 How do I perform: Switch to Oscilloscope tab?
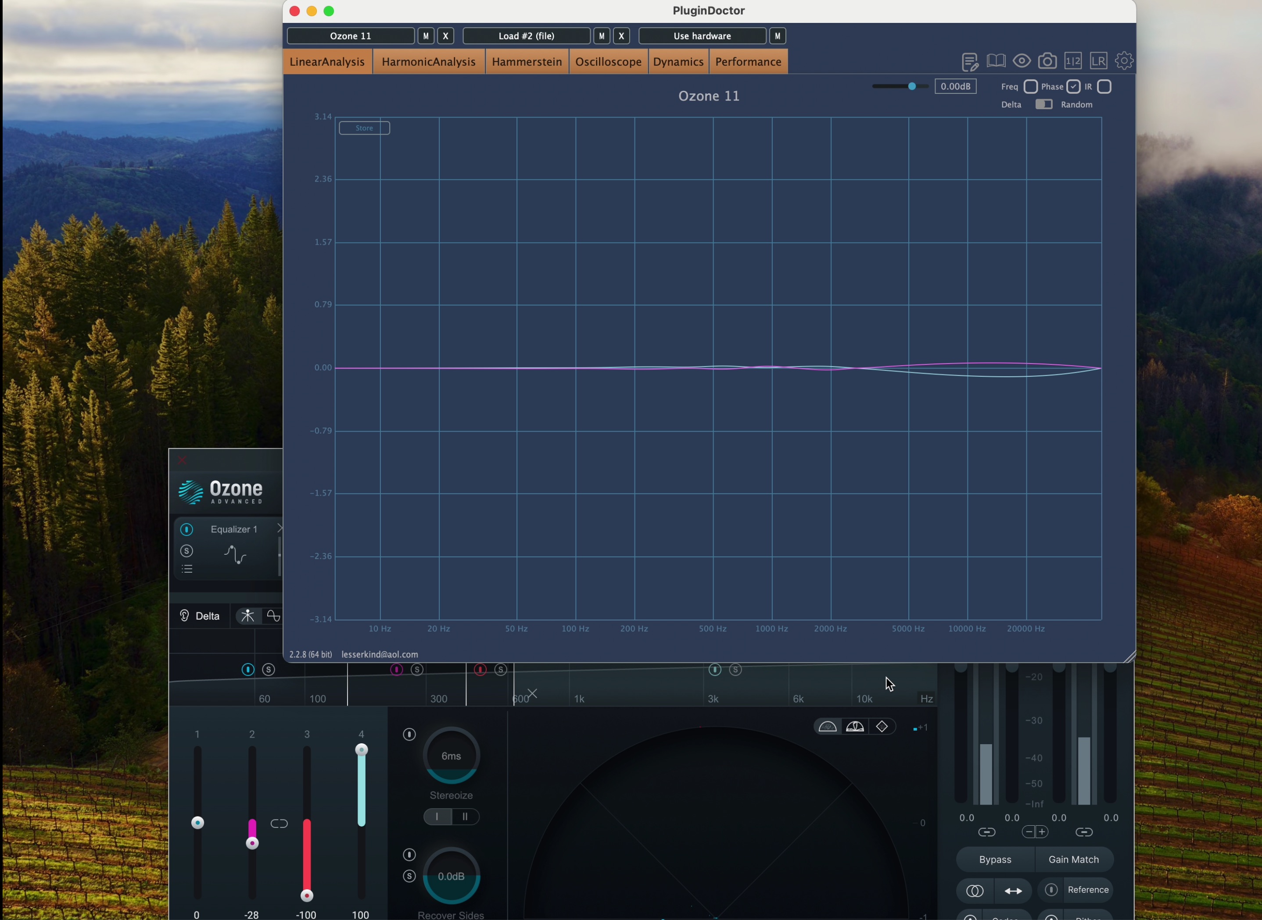coord(609,62)
